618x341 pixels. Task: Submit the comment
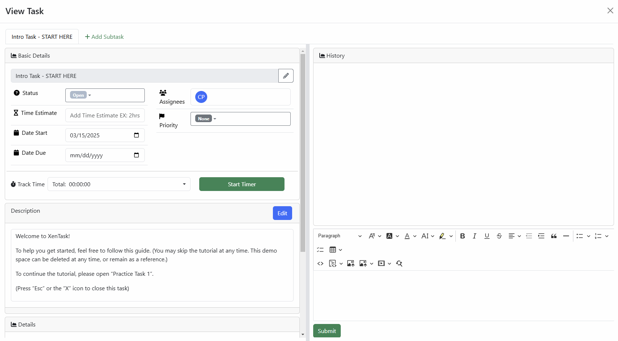[x=327, y=331]
